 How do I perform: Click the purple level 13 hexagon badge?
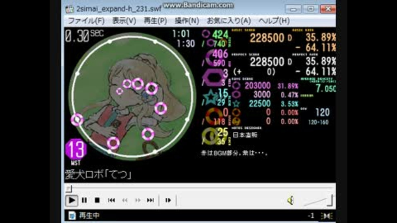[76, 149]
